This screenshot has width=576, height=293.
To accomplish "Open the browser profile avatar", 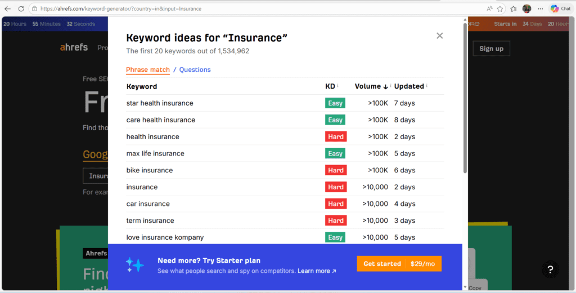I will coord(526,8).
